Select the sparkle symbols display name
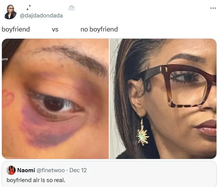The image size is (218, 187). pyautogui.click(x=29, y=8)
